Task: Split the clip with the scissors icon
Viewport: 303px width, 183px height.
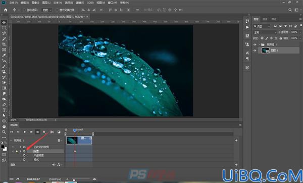Action: click(x=52, y=132)
